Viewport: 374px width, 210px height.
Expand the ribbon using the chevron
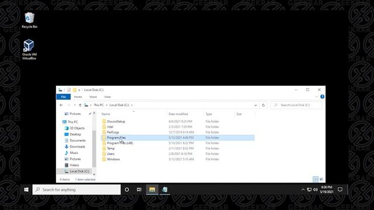click(317, 97)
